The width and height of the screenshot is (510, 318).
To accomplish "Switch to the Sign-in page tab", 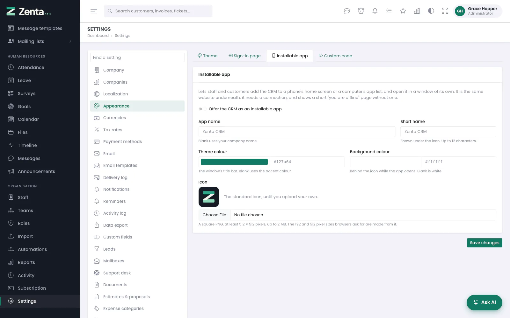I will tap(245, 56).
